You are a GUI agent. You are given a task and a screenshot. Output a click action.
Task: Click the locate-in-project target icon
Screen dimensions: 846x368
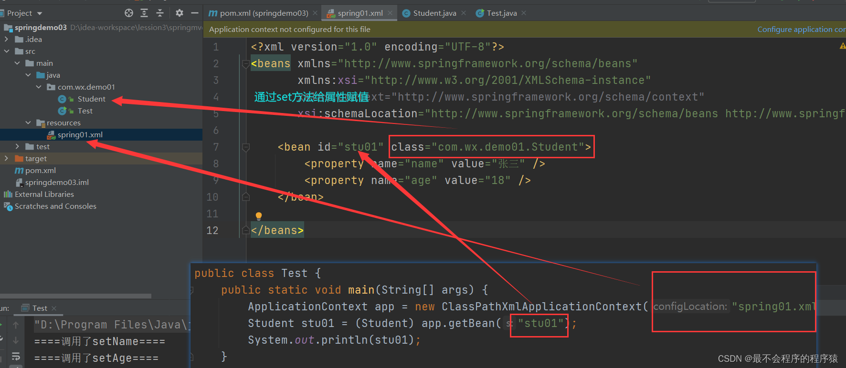[x=129, y=13]
